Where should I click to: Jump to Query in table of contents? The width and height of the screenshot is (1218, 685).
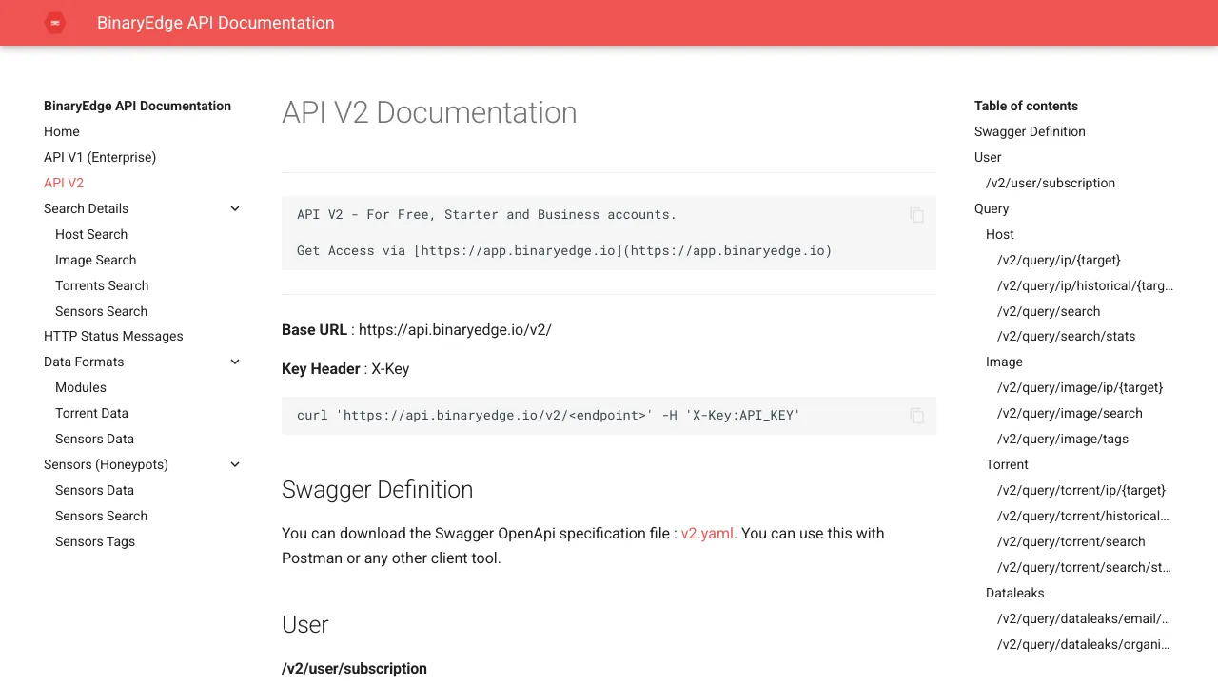point(992,208)
